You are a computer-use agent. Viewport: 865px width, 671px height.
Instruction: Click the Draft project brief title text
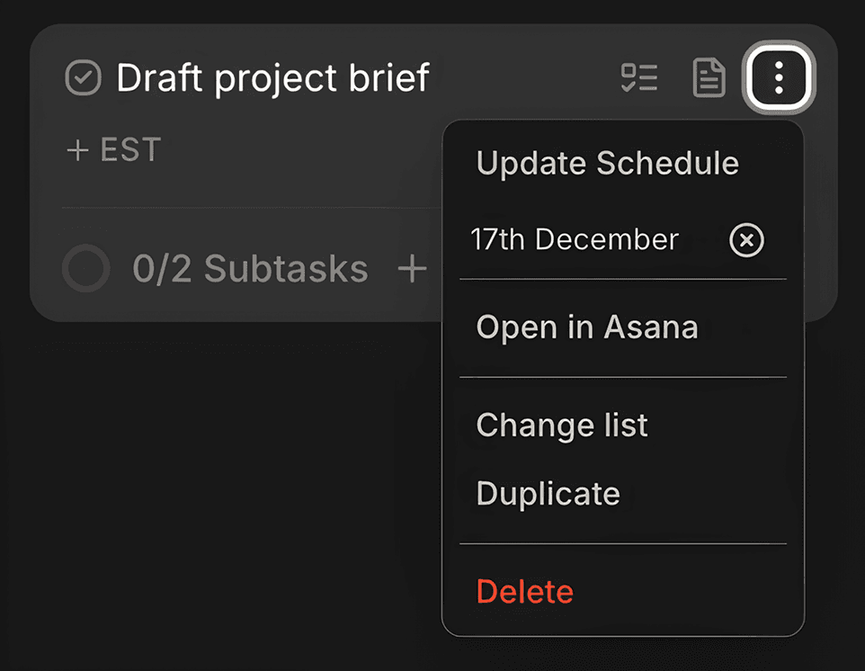pyautogui.click(x=272, y=78)
